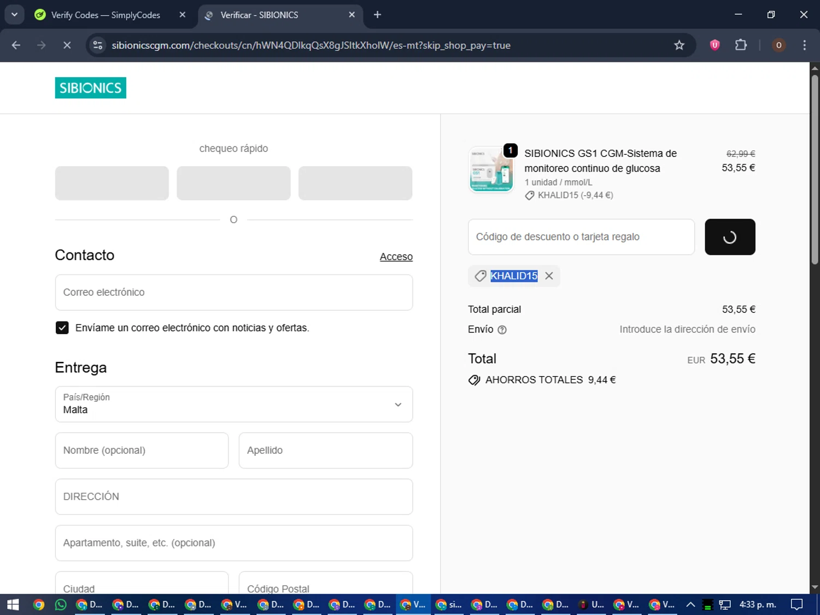
Task: Bookmark this page with the star
Action: point(679,45)
